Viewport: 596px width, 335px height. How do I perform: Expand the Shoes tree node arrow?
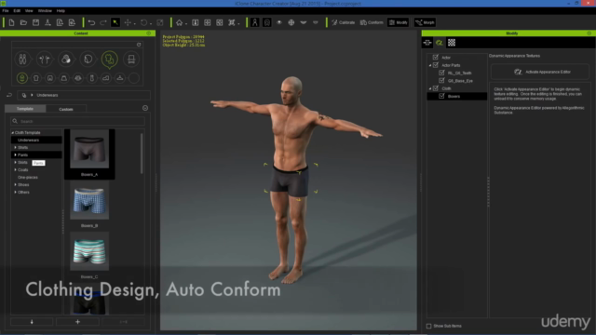coord(15,184)
